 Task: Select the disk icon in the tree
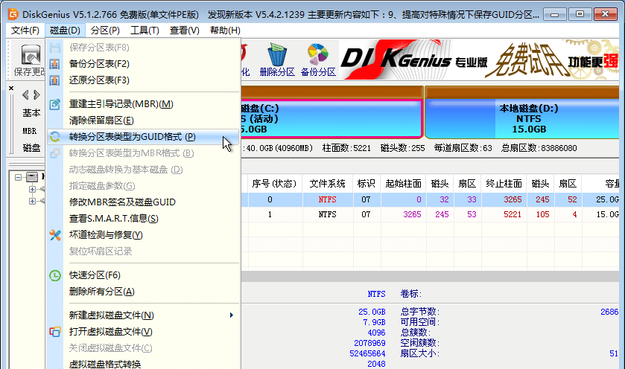tap(32, 177)
